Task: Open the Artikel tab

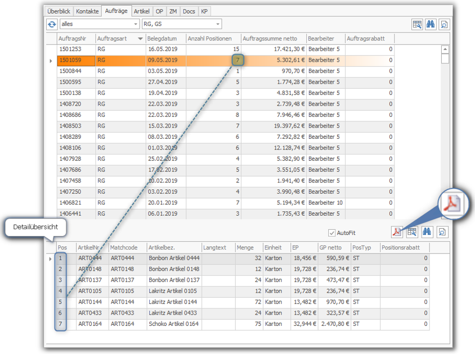Action: coord(141,11)
